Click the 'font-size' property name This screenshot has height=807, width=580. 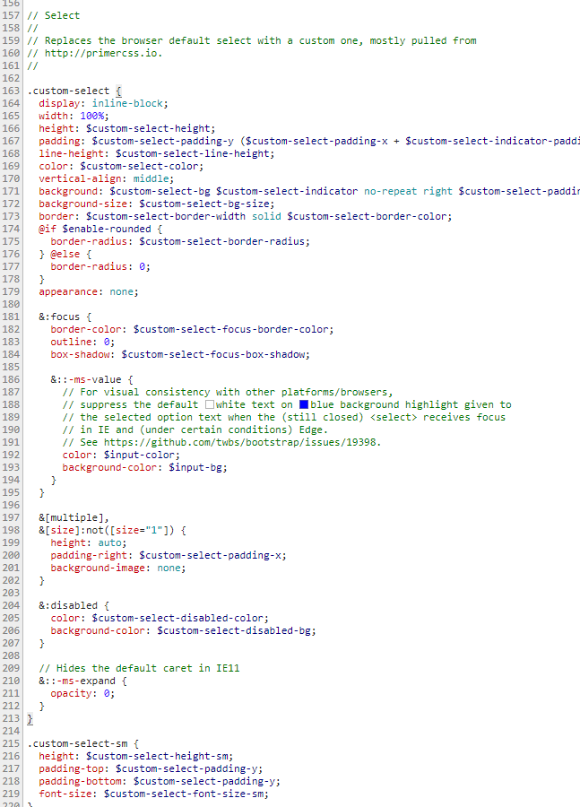pyautogui.click(x=65, y=794)
